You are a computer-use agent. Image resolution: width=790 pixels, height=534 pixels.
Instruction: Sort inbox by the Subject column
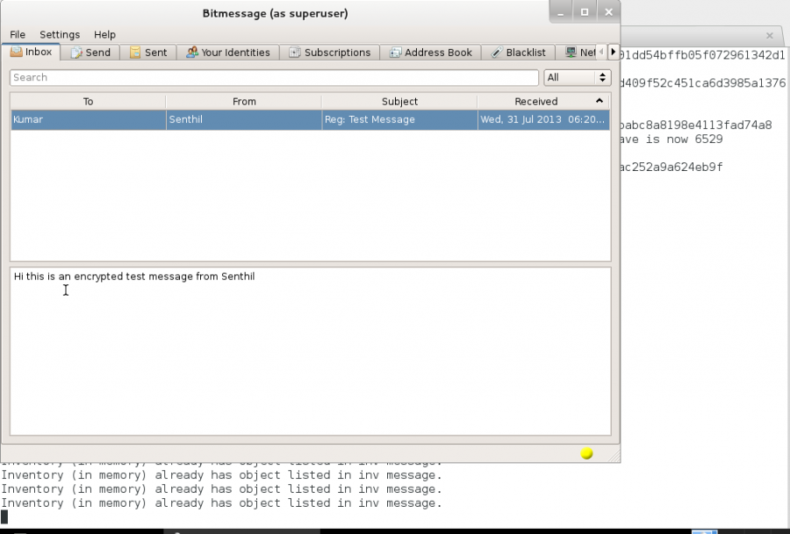tap(399, 102)
